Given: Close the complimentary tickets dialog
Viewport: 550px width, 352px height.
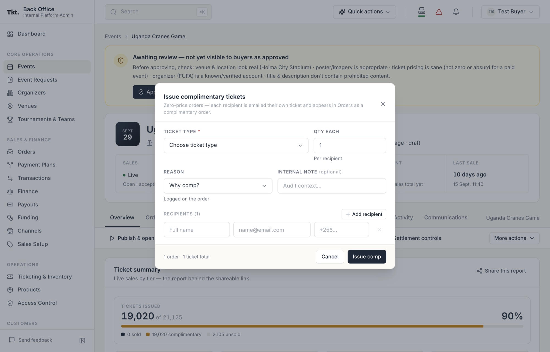Looking at the screenshot, I should (x=383, y=104).
